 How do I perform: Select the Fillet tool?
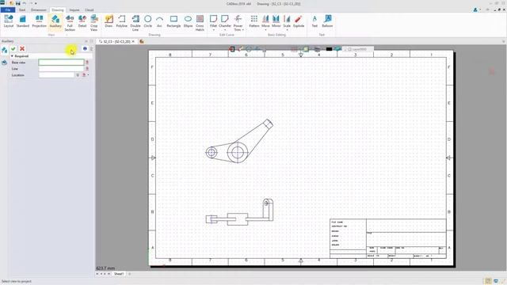coord(213,21)
